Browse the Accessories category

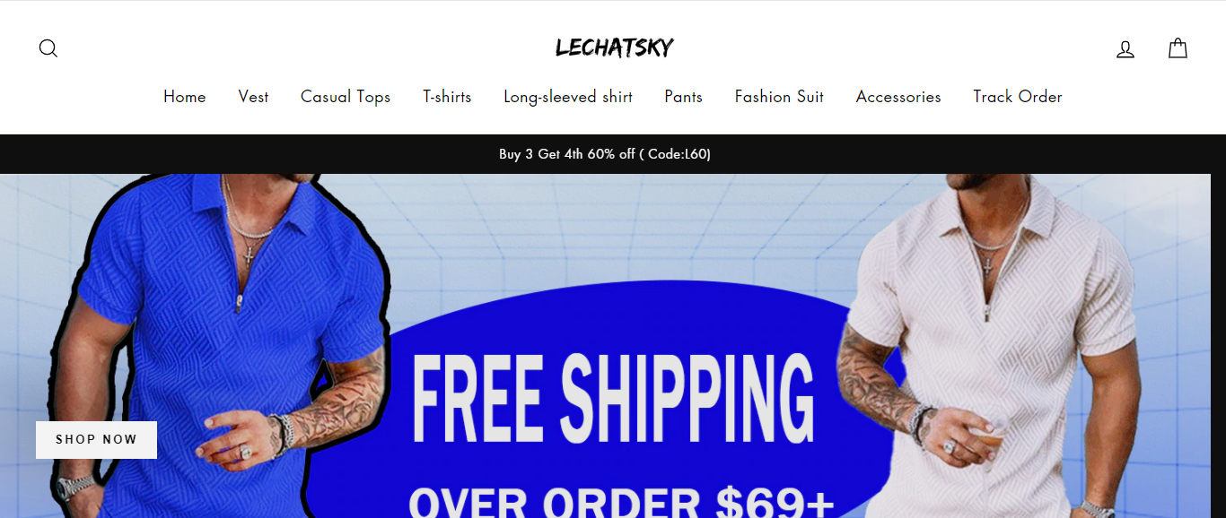coord(898,97)
